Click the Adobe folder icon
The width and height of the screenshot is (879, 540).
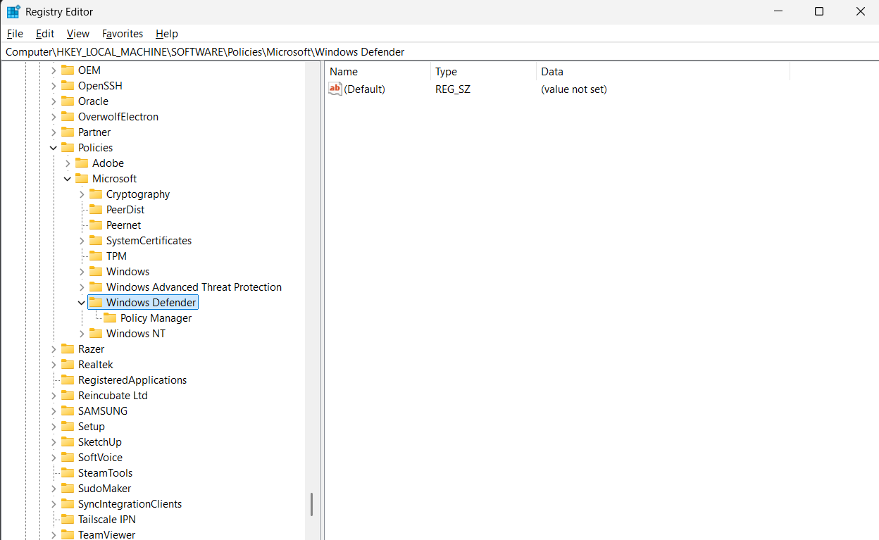click(x=82, y=163)
